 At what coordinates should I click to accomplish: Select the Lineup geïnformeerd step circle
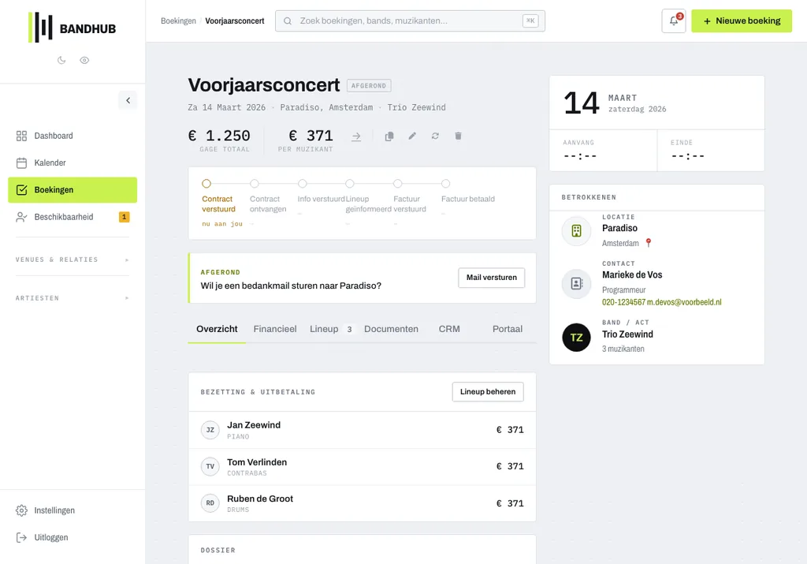[x=350, y=183]
